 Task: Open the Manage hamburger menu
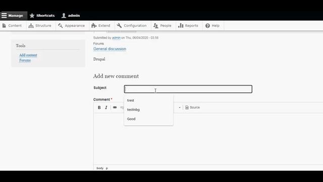(12, 16)
